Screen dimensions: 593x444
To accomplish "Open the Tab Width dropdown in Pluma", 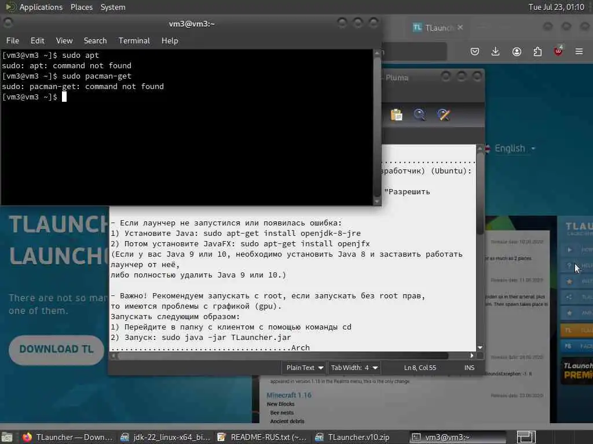I will click(x=354, y=367).
